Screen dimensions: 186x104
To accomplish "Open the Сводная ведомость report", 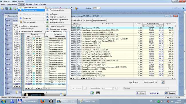I will pyautogui.click(x=57, y=26).
